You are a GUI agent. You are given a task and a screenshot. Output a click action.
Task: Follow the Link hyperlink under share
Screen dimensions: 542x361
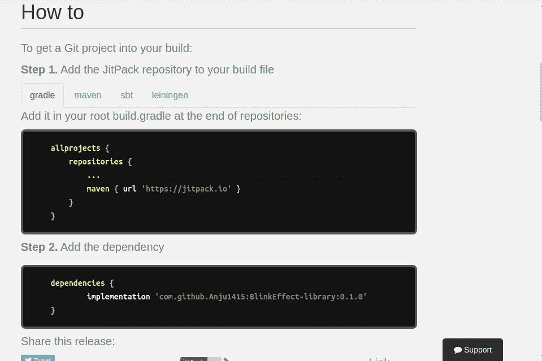pos(379,359)
